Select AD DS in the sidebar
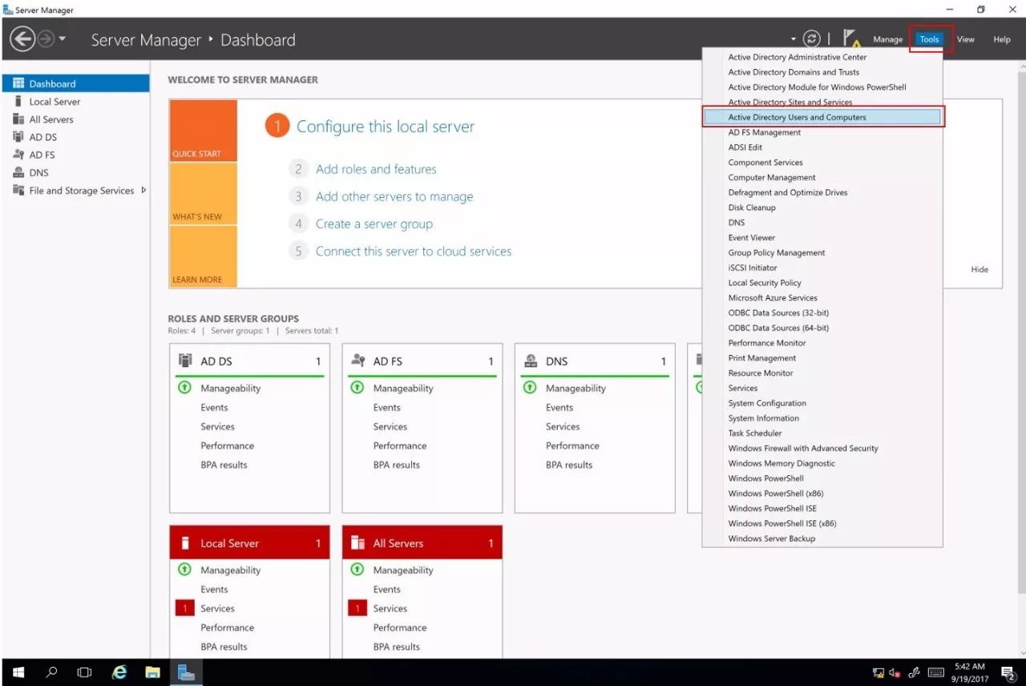Image resolution: width=1026 pixels, height=686 pixels. pyautogui.click(x=75, y=137)
